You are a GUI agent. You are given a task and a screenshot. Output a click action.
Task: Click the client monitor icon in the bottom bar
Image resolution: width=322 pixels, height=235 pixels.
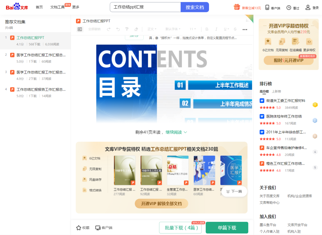[x=98, y=228]
